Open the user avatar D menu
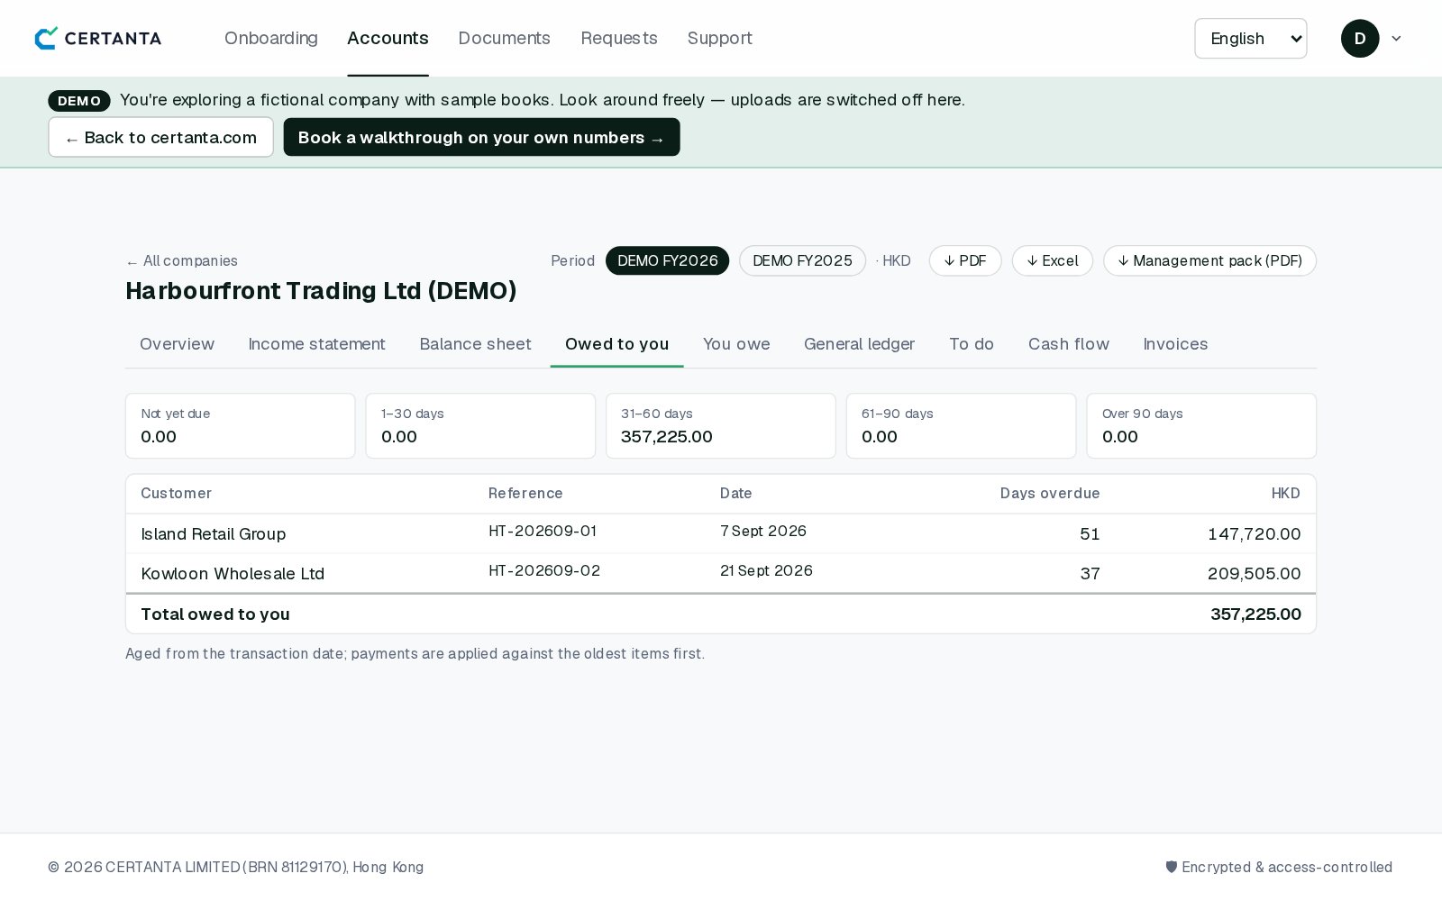1442x901 pixels. [1360, 39]
